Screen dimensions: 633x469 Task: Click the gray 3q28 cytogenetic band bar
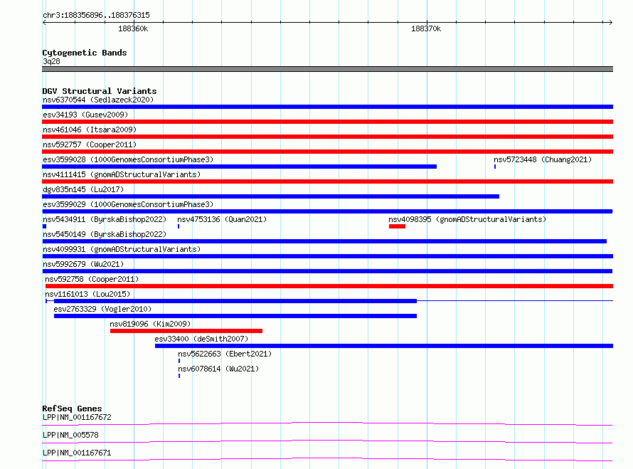pos(327,69)
